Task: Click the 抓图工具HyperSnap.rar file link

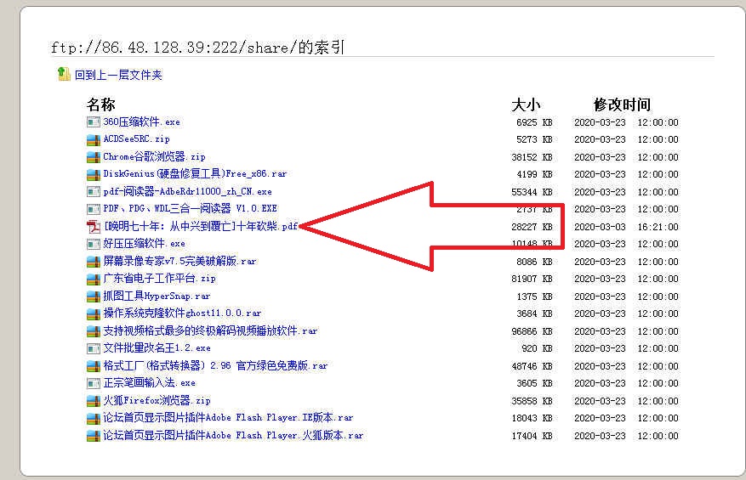Action: [157, 296]
